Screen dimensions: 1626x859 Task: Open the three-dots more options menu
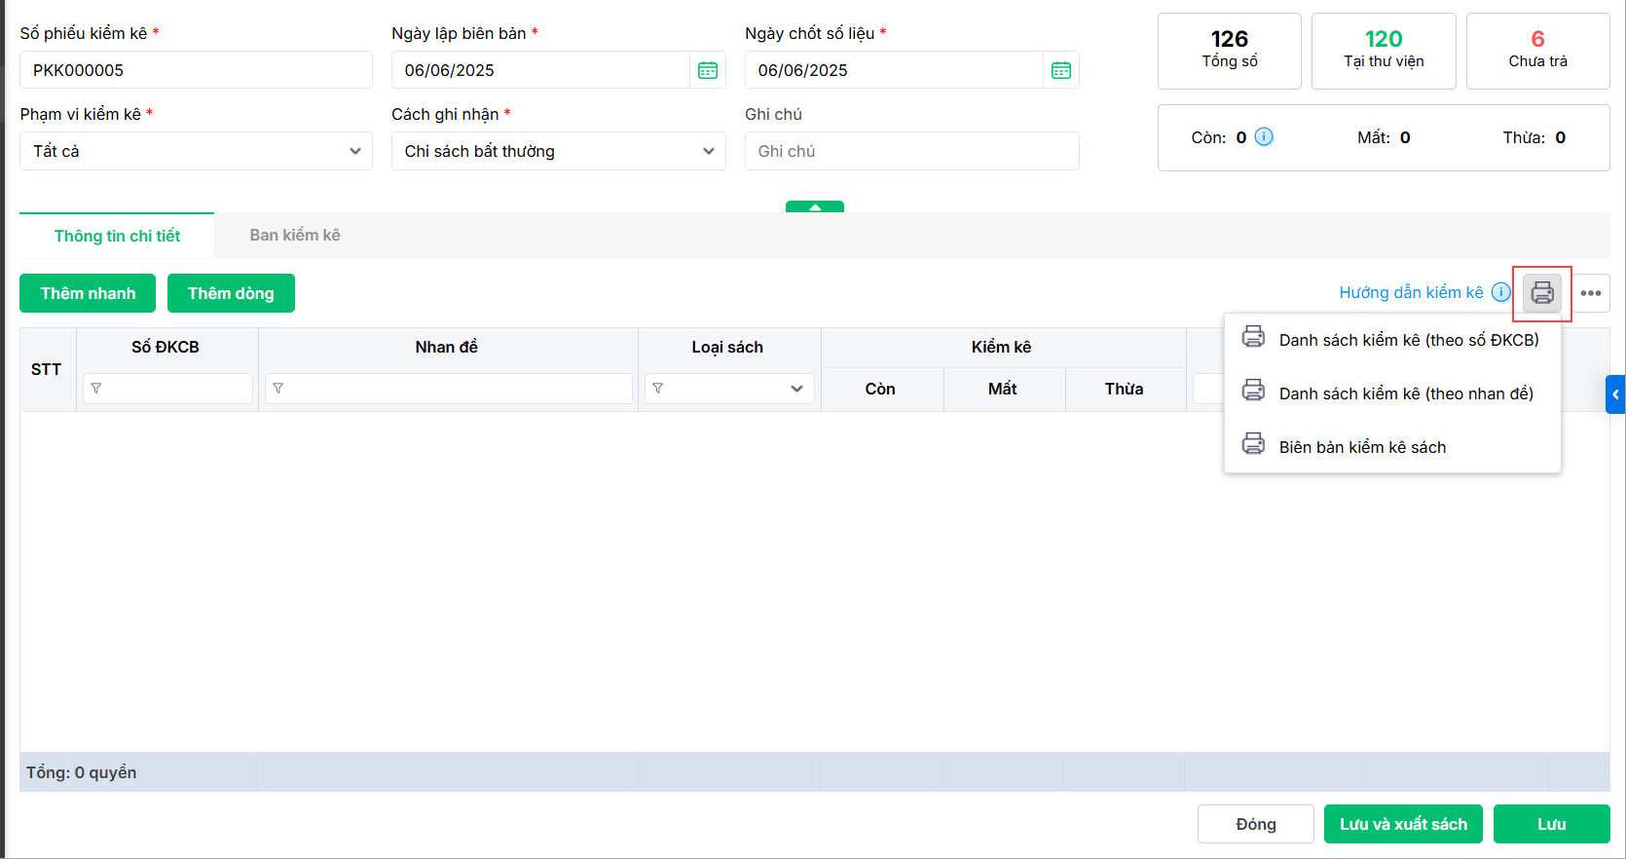(1591, 293)
